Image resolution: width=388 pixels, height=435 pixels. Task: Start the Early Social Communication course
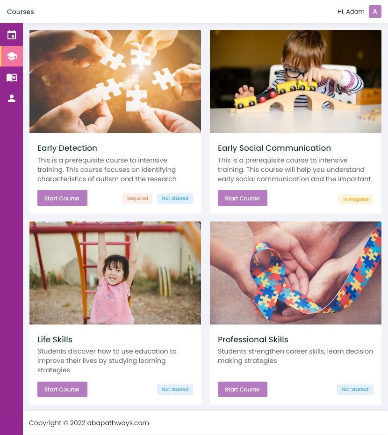[242, 198]
